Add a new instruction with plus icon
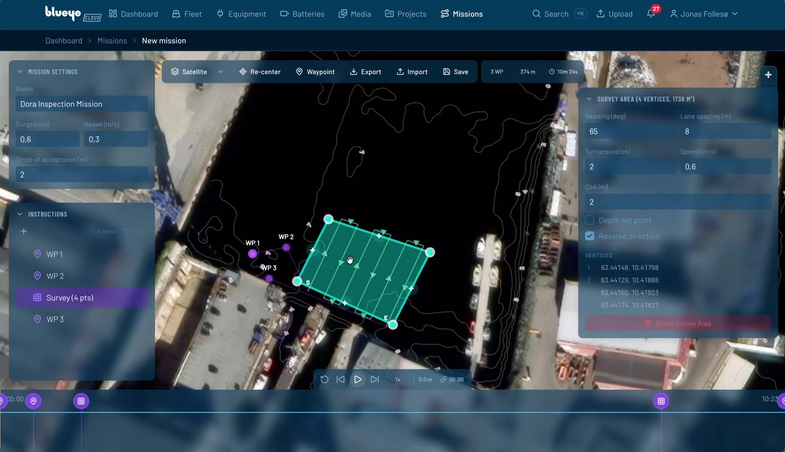 pos(23,231)
